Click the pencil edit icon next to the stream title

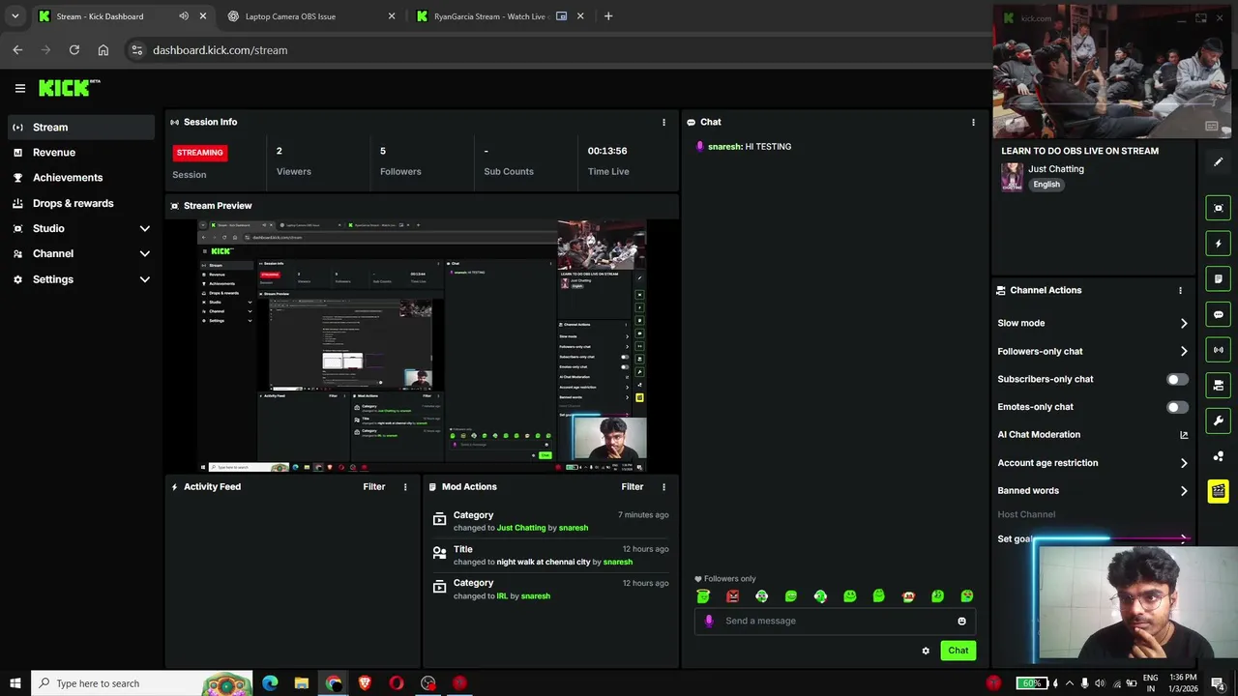(x=1218, y=162)
